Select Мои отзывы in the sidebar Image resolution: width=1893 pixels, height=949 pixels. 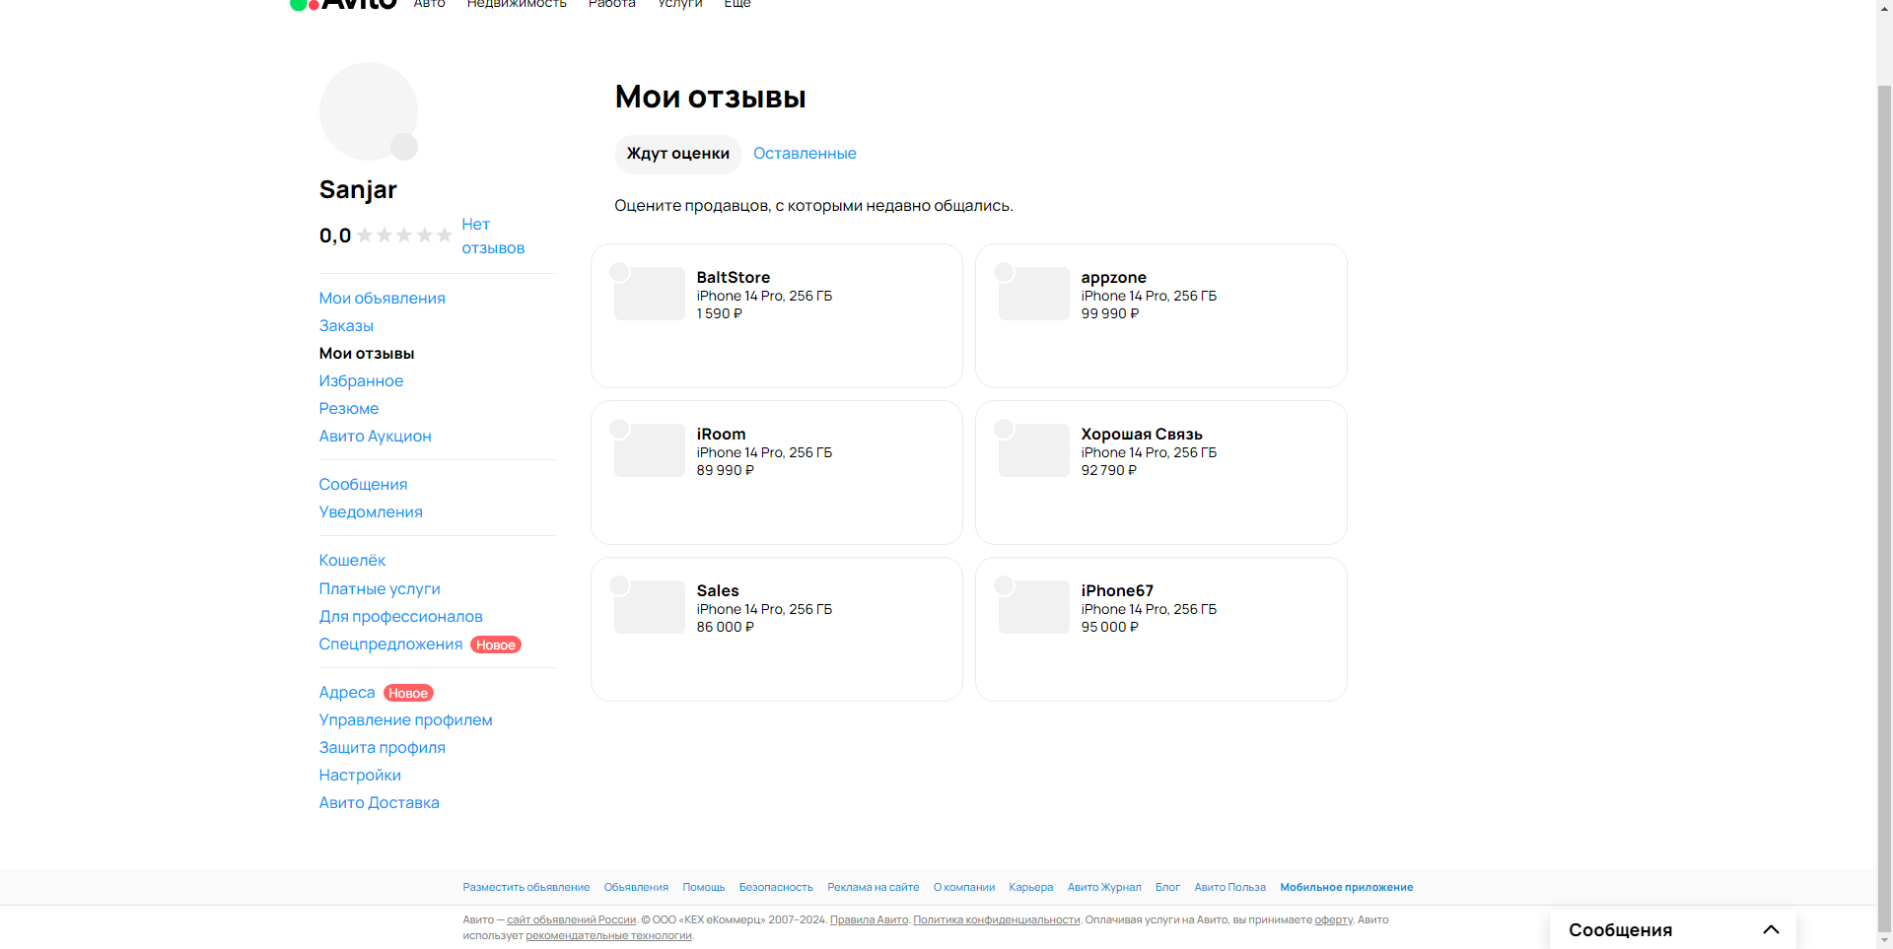(367, 353)
